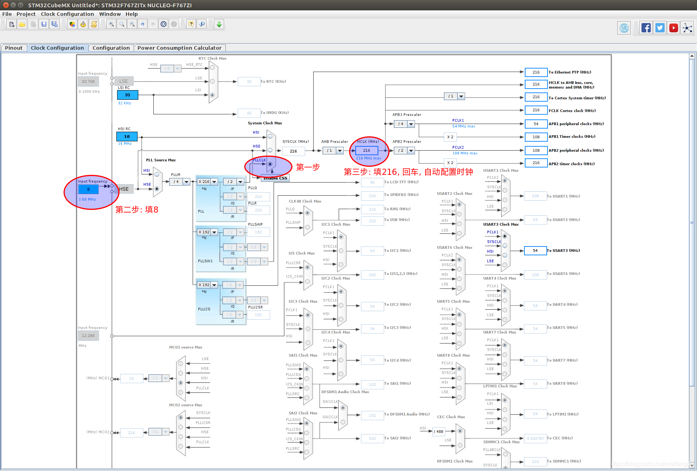Viewport: 697px width, 471px height.
Task: Select SYSCLK in MCO2 source Mux
Action: tap(181, 417)
